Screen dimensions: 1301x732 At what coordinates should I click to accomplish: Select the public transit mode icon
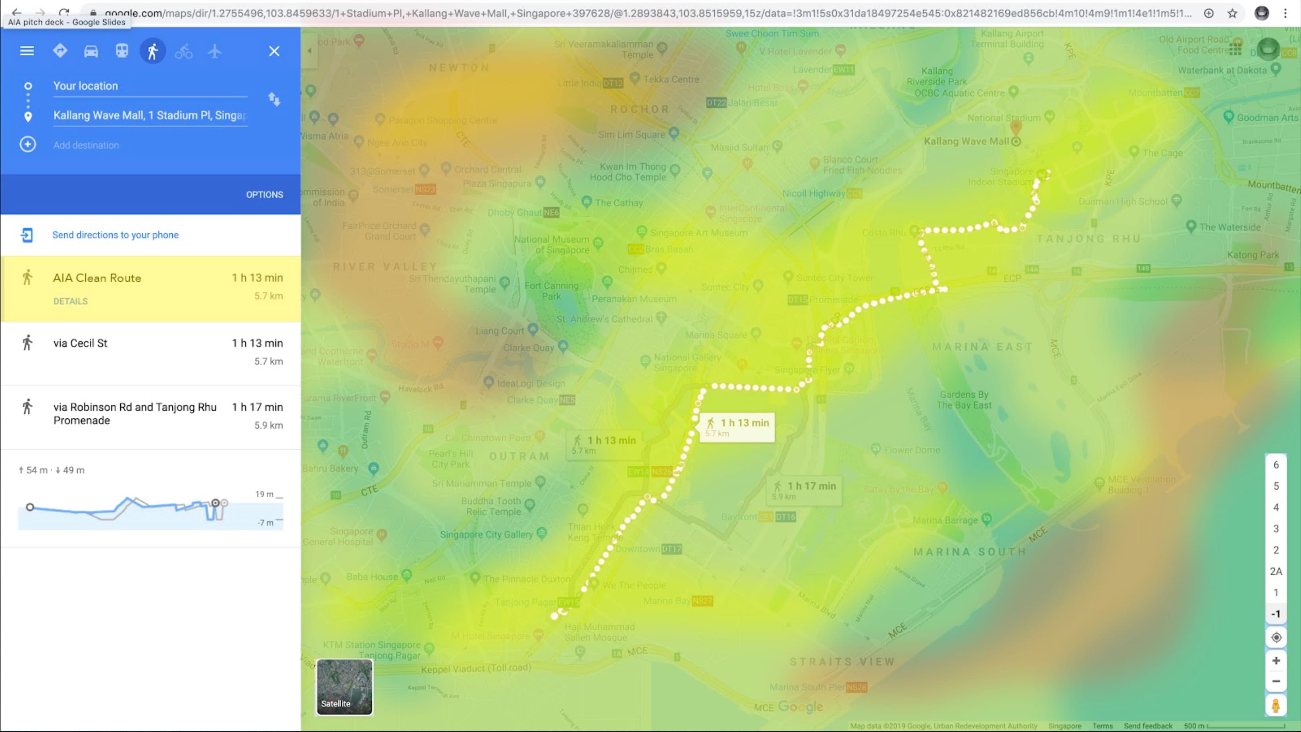tap(122, 51)
